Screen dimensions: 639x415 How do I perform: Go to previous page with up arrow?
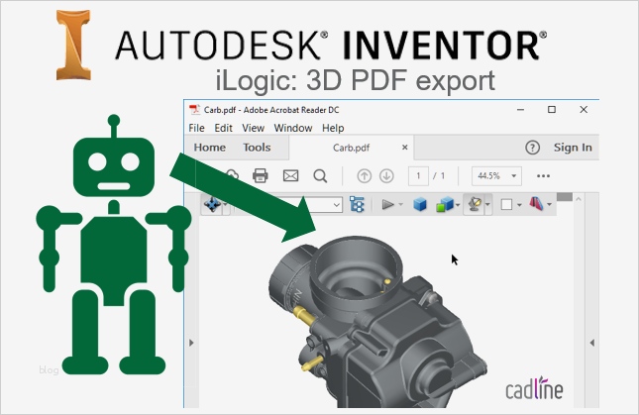364,176
